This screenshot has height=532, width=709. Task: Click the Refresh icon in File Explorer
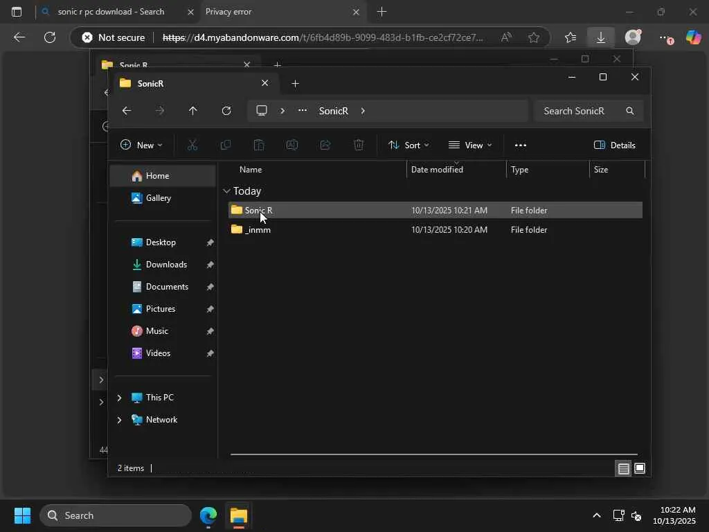pos(226,111)
